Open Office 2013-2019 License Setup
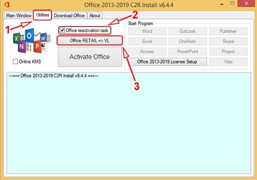Viewport: 257px width, 180px height. (167, 62)
